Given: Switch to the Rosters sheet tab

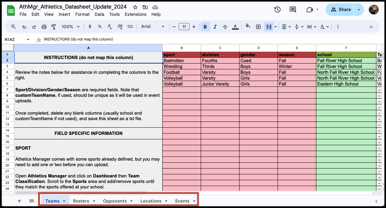Looking at the screenshot, I should pyautogui.click(x=81, y=201).
